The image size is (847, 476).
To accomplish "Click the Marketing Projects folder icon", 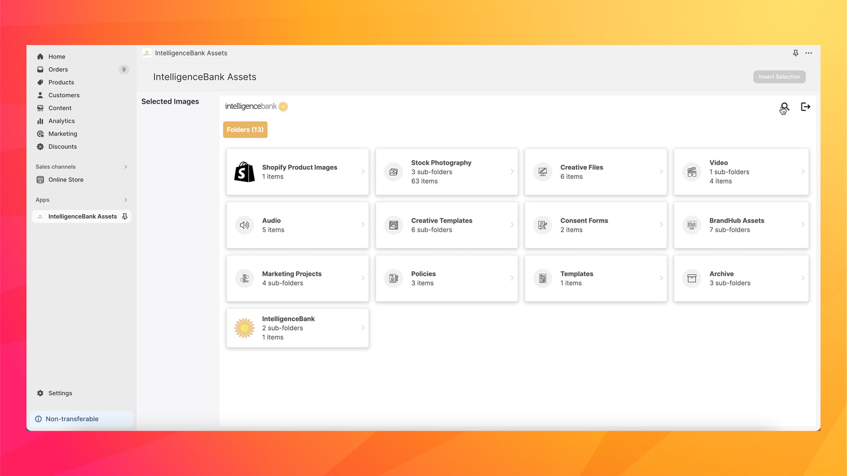I will coord(245,278).
